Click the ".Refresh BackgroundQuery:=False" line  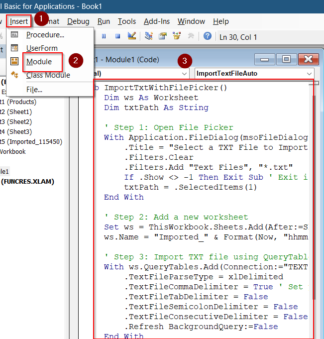click(201, 327)
